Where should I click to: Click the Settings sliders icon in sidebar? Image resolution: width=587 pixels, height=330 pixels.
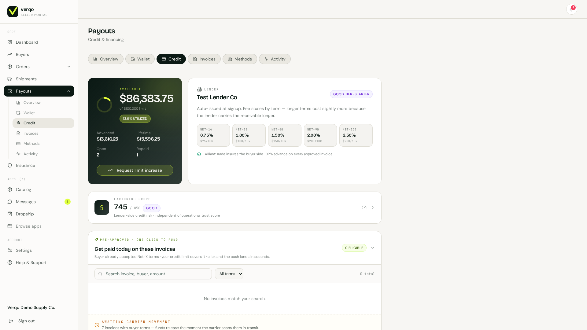[x=10, y=250]
